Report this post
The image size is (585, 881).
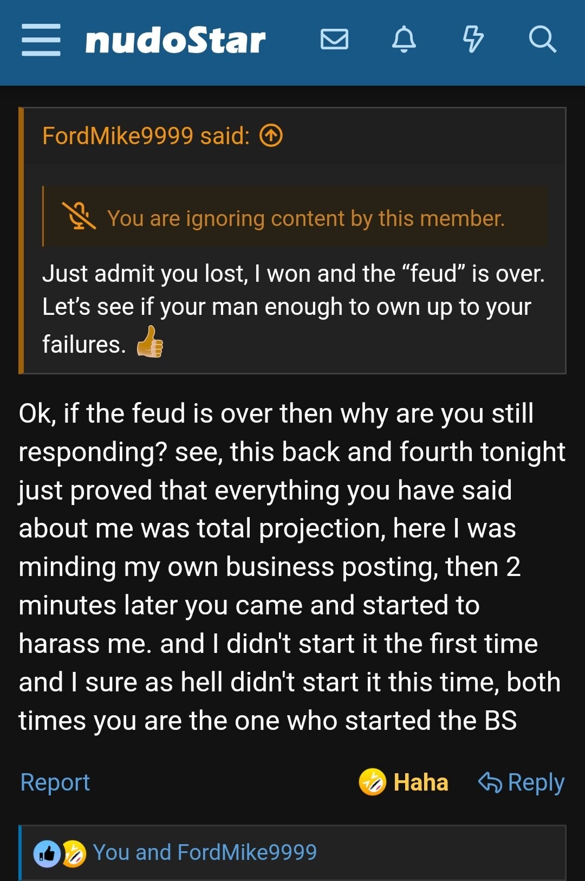point(55,782)
